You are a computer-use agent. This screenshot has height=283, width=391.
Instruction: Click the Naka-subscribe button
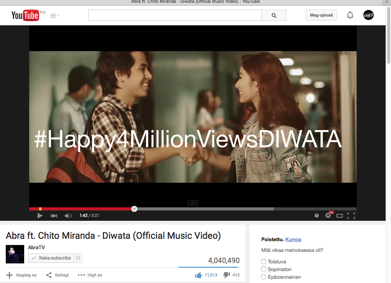click(51, 258)
